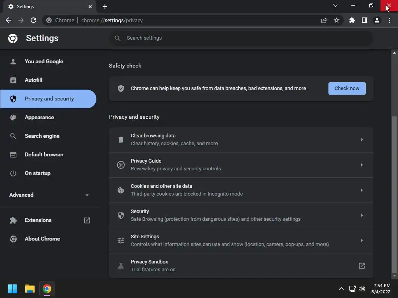The width and height of the screenshot is (398, 298).
Task: Click the Check now button
Action: click(x=347, y=88)
